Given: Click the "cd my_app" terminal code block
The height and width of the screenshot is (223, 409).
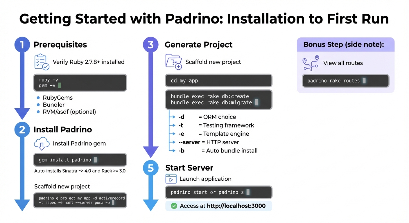Looking at the screenshot, I should pyautogui.click(x=218, y=80).
